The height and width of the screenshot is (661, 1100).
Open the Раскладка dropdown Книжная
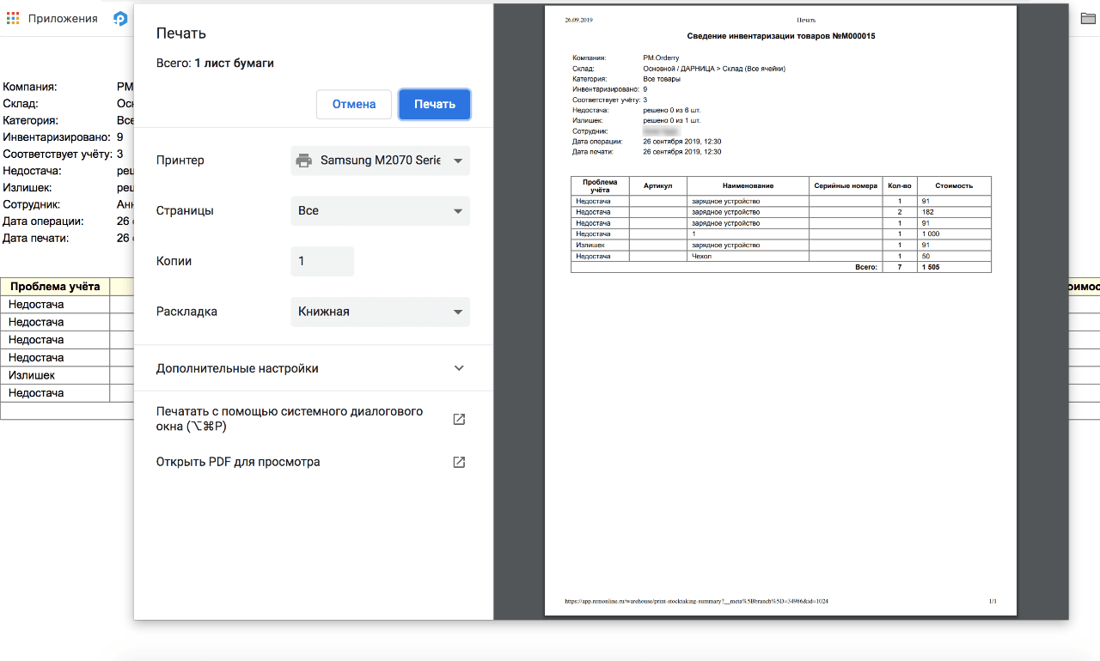(x=380, y=312)
